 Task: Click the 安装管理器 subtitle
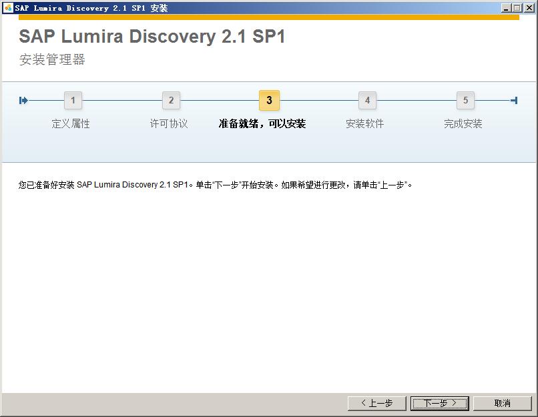pos(52,59)
